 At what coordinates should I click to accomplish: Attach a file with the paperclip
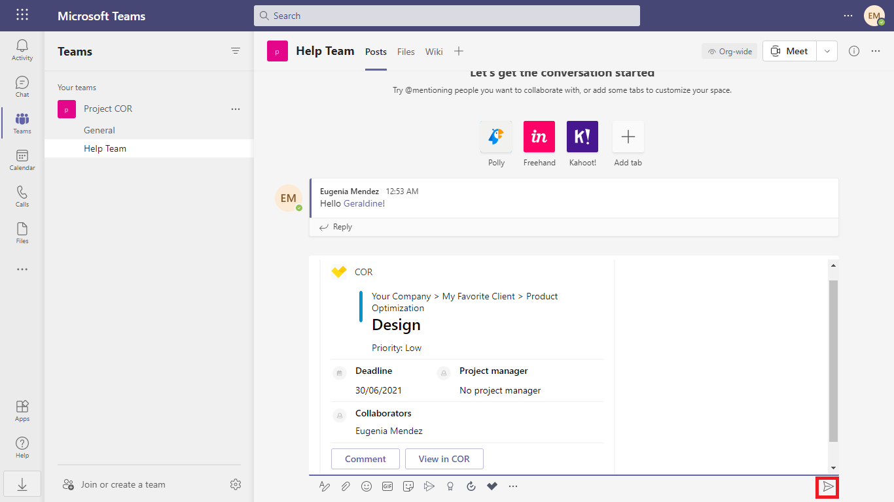346,486
